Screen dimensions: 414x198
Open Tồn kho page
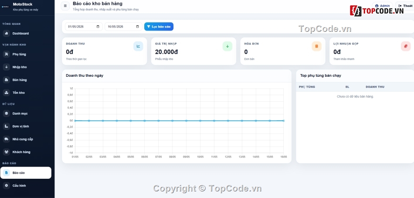[26, 92]
